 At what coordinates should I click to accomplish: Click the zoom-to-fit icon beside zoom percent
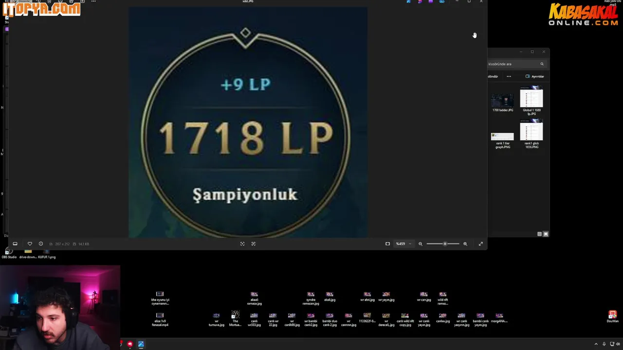pyautogui.click(x=388, y=244)
